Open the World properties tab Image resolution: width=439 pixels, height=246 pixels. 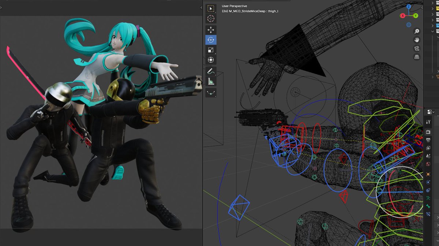pos(428,164)
